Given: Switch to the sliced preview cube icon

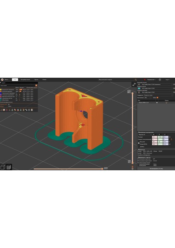Looking at the screenshot, I should pyautogui.click(x=9, y=167).
